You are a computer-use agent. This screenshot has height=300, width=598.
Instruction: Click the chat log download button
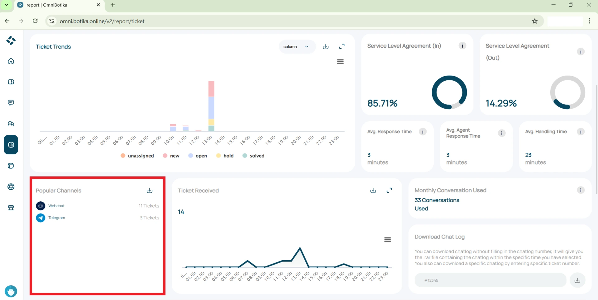(x=577, y=280)
